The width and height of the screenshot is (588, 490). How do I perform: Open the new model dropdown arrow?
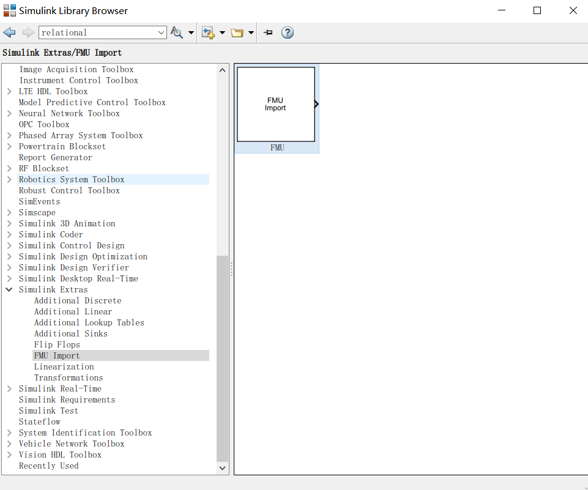[x=222, y=32]
